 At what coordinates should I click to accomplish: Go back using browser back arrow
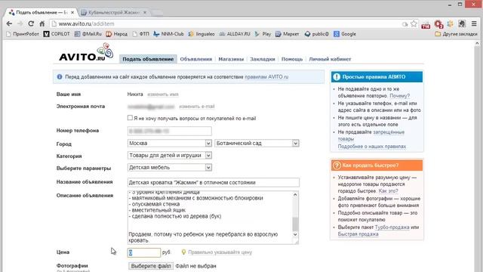coord(9,23)
